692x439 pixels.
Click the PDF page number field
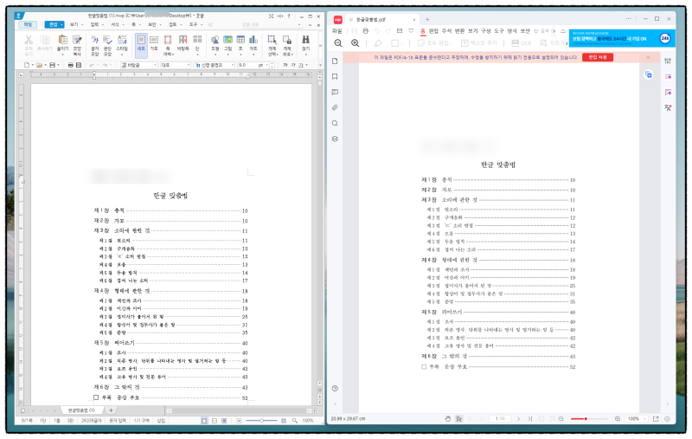(x=500, y=419)
